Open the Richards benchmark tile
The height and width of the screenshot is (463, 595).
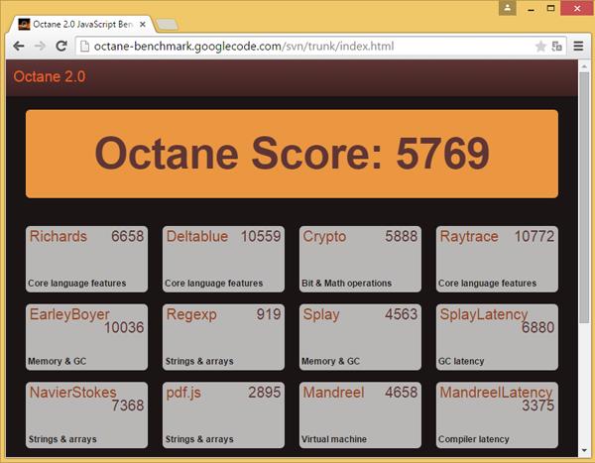(x=86, y=259)
